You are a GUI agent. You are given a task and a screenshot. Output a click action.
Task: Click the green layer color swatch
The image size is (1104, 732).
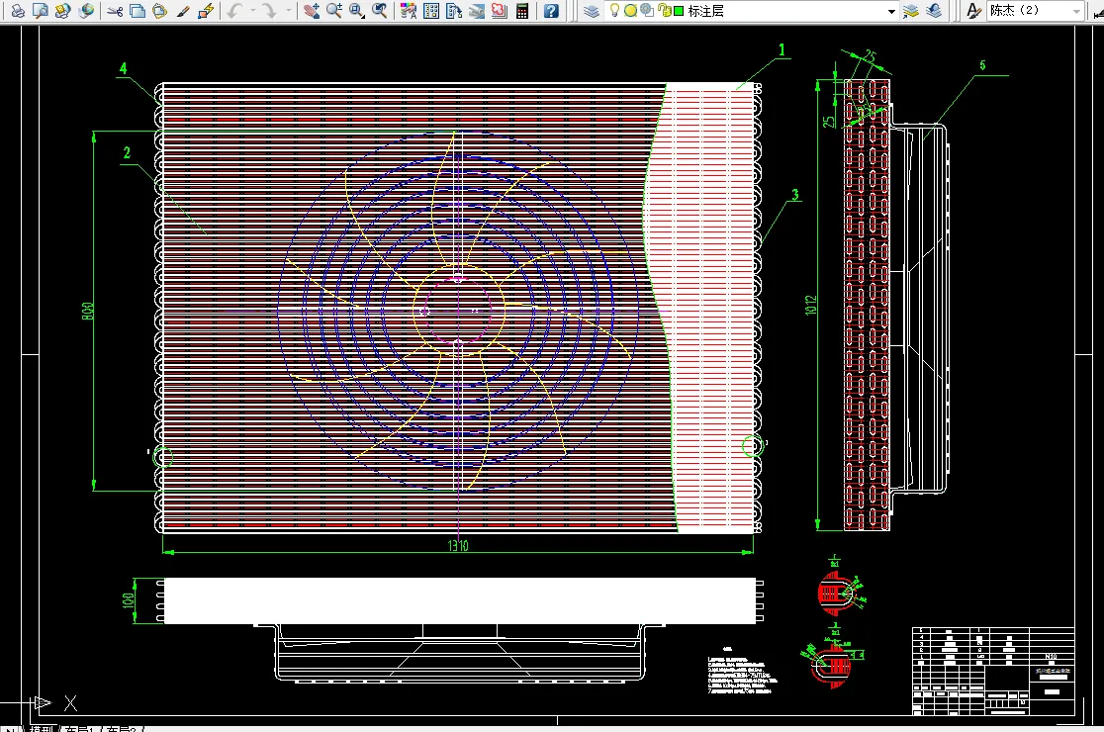679,11
